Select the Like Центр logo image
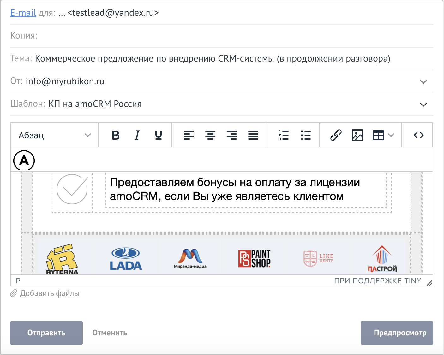444x355 pixels. [x=318, y=259]
